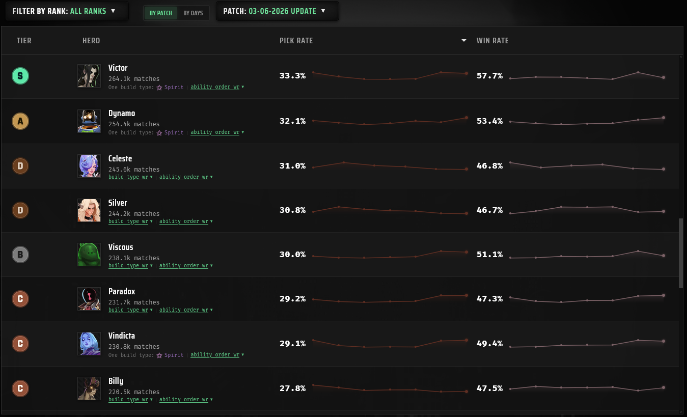Open Celeste hero name link

[x=120, y=158]
